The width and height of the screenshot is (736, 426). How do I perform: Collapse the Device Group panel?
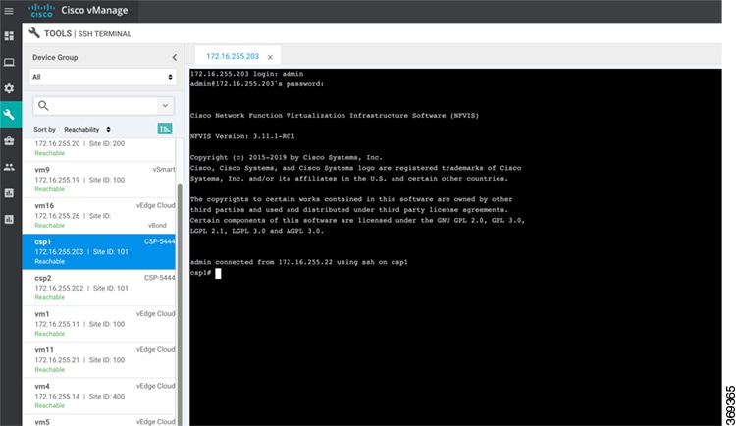point(174,57)
